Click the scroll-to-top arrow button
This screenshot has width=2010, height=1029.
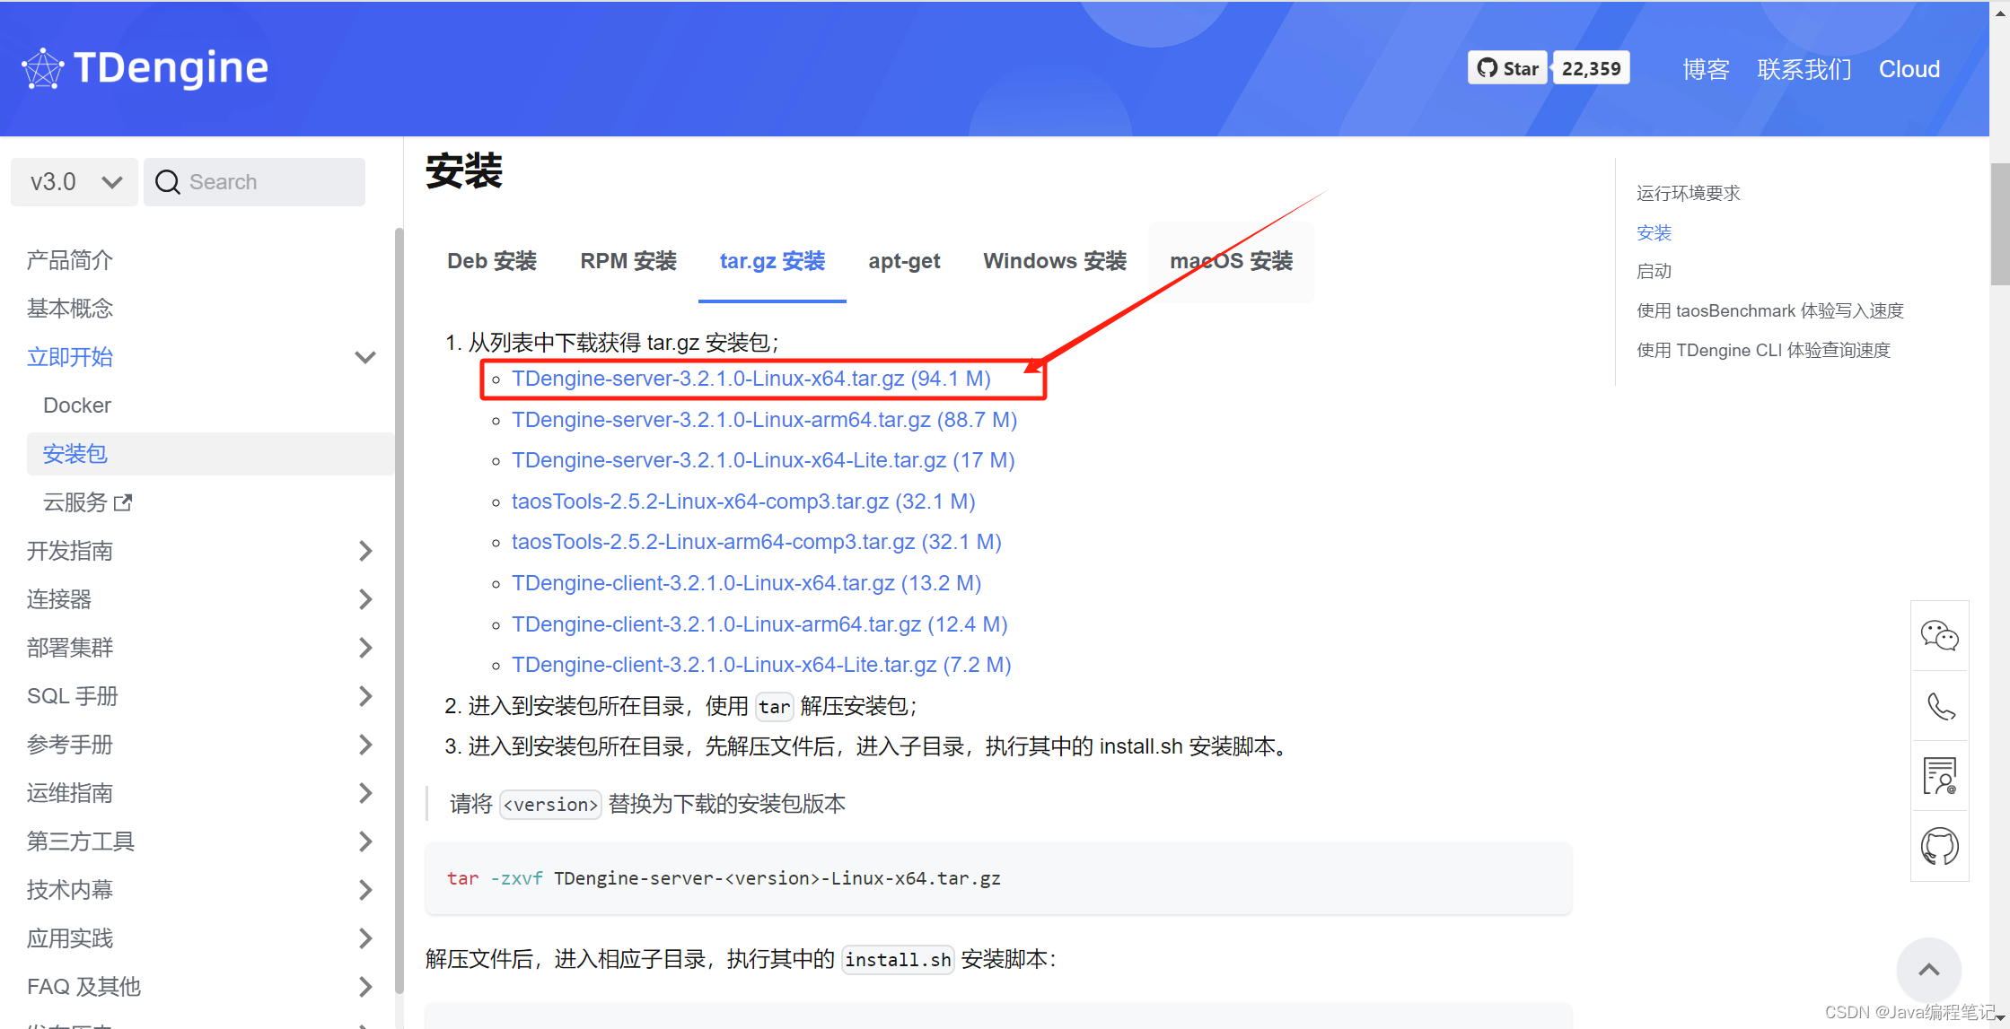click(1928, 970)
